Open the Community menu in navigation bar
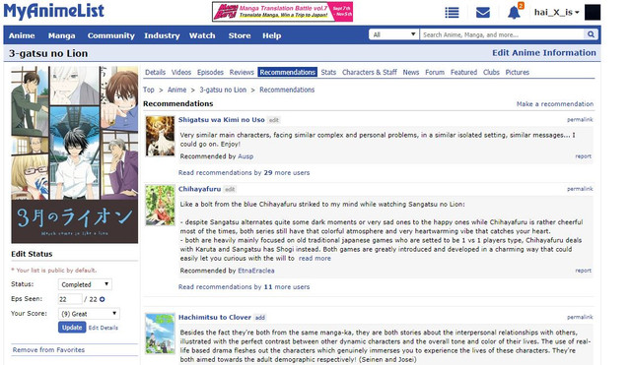This screenshot has height=365, width=631. coord(111,35)
